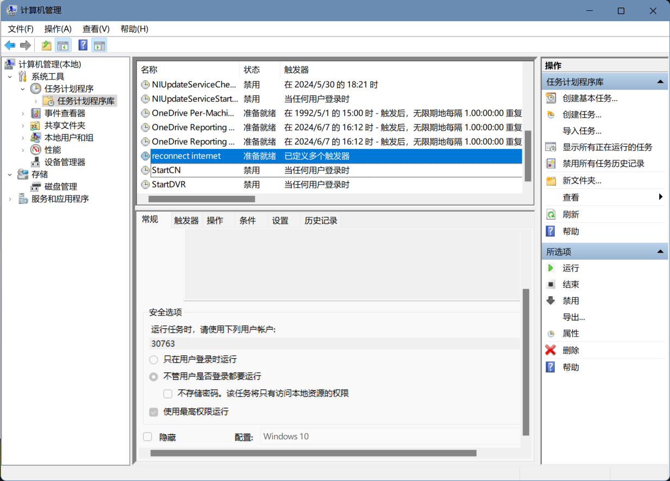Click the Forward arrow toolbar icon
This screenshot has width=670, height=481.
pos(25,45)
